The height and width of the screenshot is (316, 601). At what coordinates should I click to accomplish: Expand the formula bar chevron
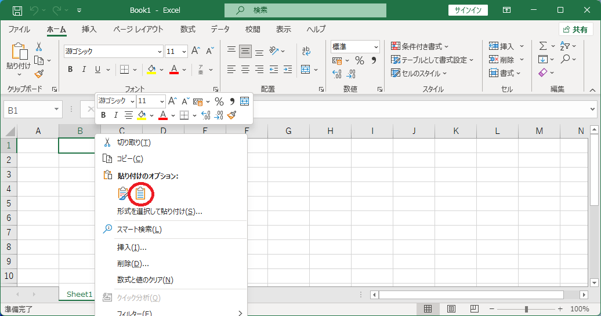(593, 110)
